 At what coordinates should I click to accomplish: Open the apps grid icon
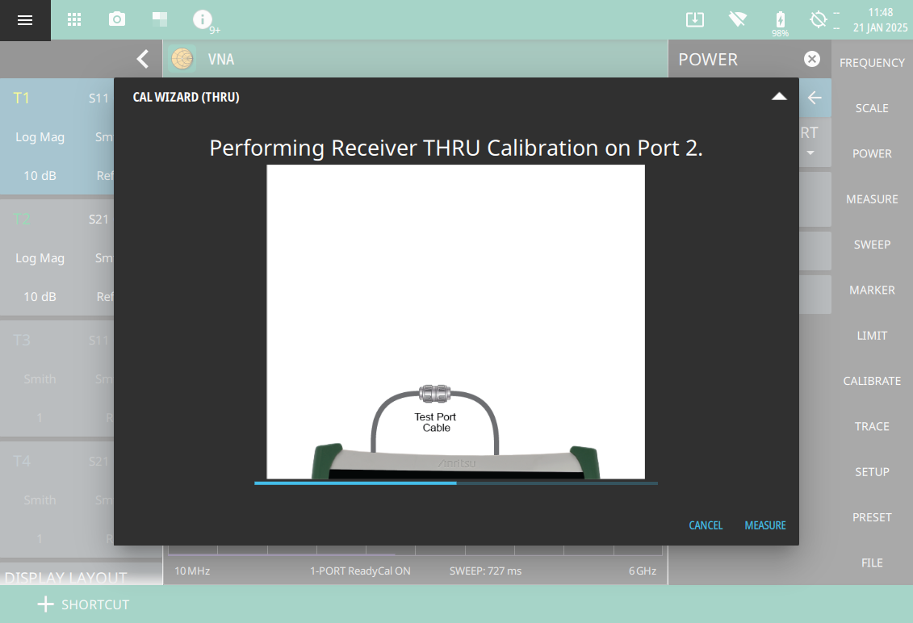coord(74,20)
